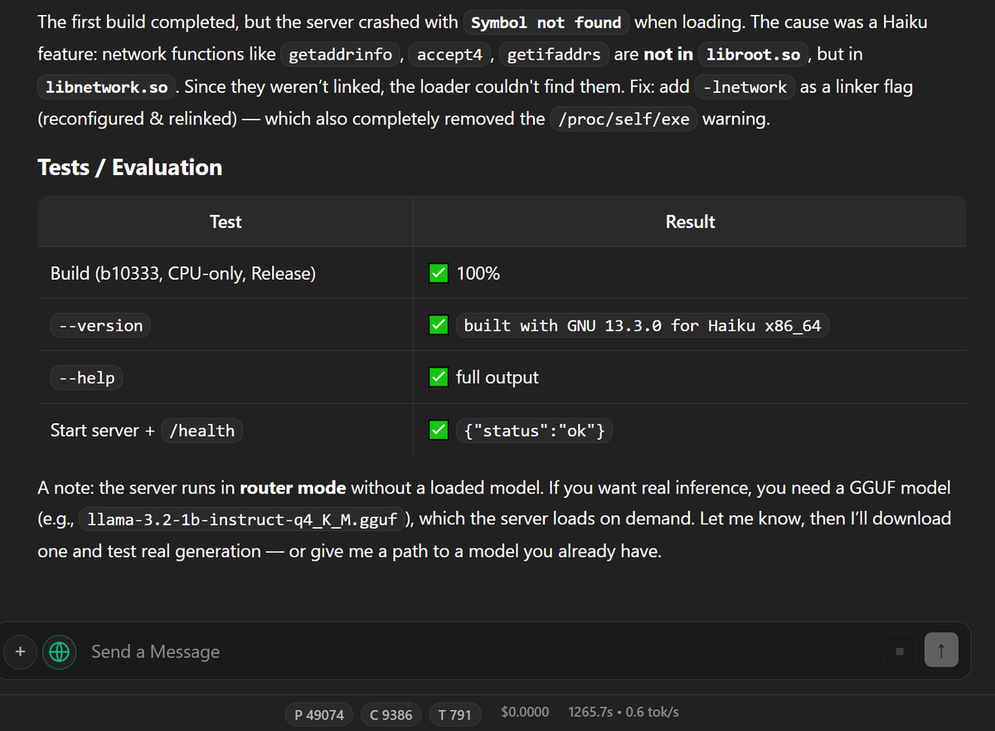Focus the Send a Message input field
This screenshot has height=731, width=995.
pyautogui.click(x=481, y=652)
